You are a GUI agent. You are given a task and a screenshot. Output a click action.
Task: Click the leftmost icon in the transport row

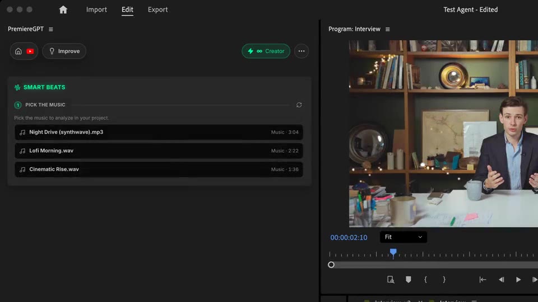pos(391,280)
